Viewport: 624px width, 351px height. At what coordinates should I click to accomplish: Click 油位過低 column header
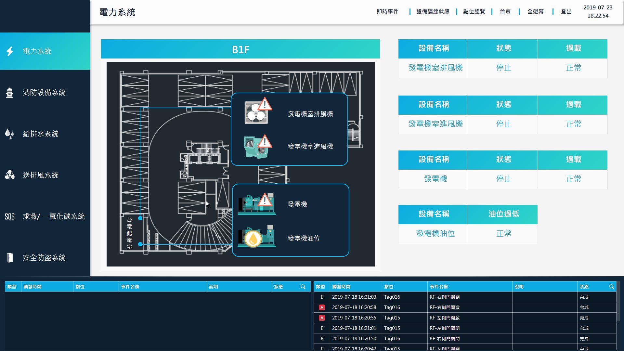pos(503,214)
